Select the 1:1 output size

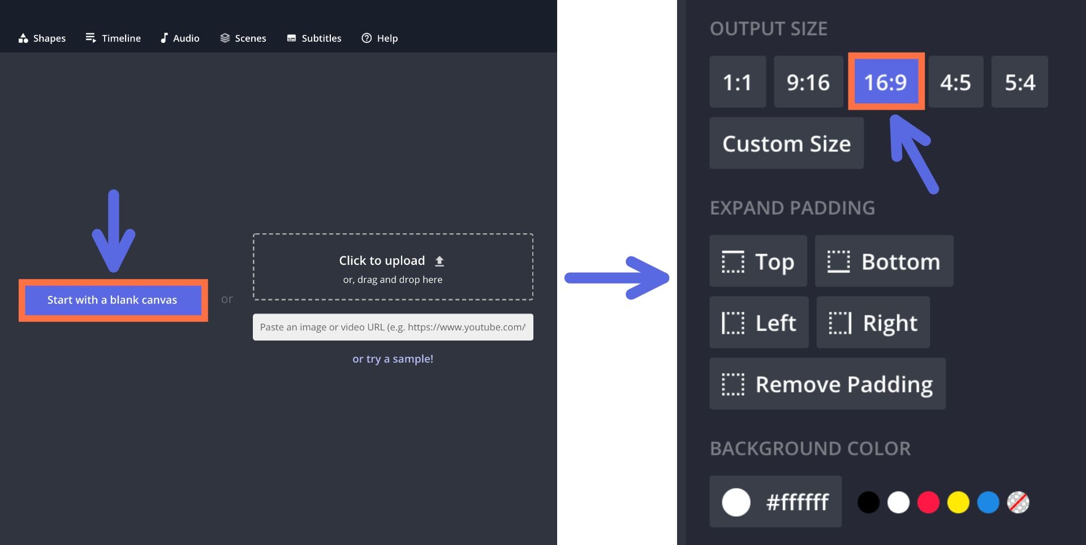[x=738, y=82]
